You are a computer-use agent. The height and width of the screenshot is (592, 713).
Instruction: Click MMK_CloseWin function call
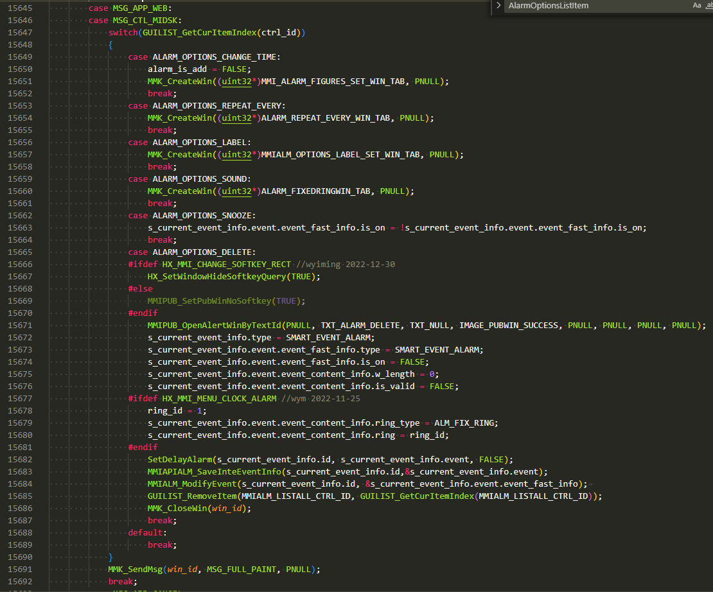tap(177, 509)
